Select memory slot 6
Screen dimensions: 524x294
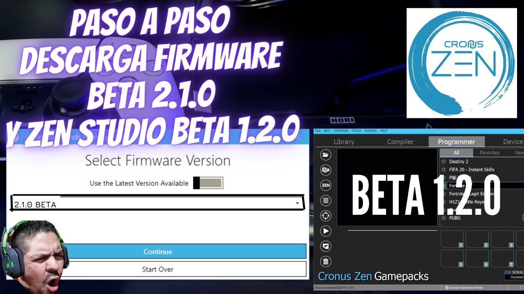coord(477,258)
